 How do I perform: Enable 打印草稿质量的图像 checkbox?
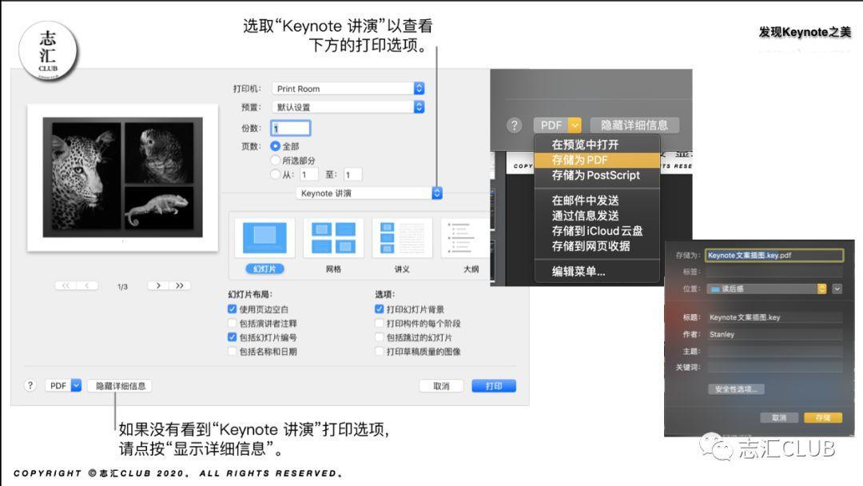380,351
